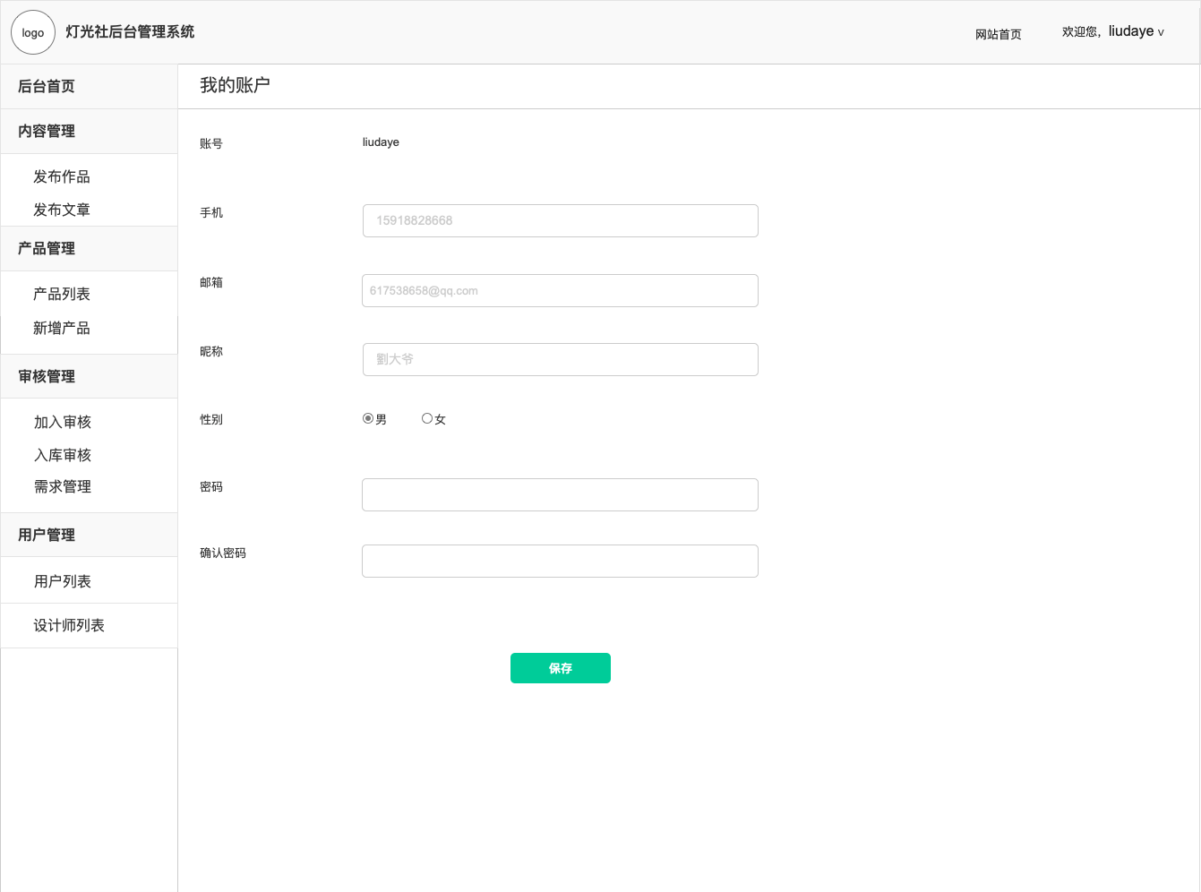Go to 需求管理 item
This screenshot has height=892, width=1201.
tap(63, 486)
